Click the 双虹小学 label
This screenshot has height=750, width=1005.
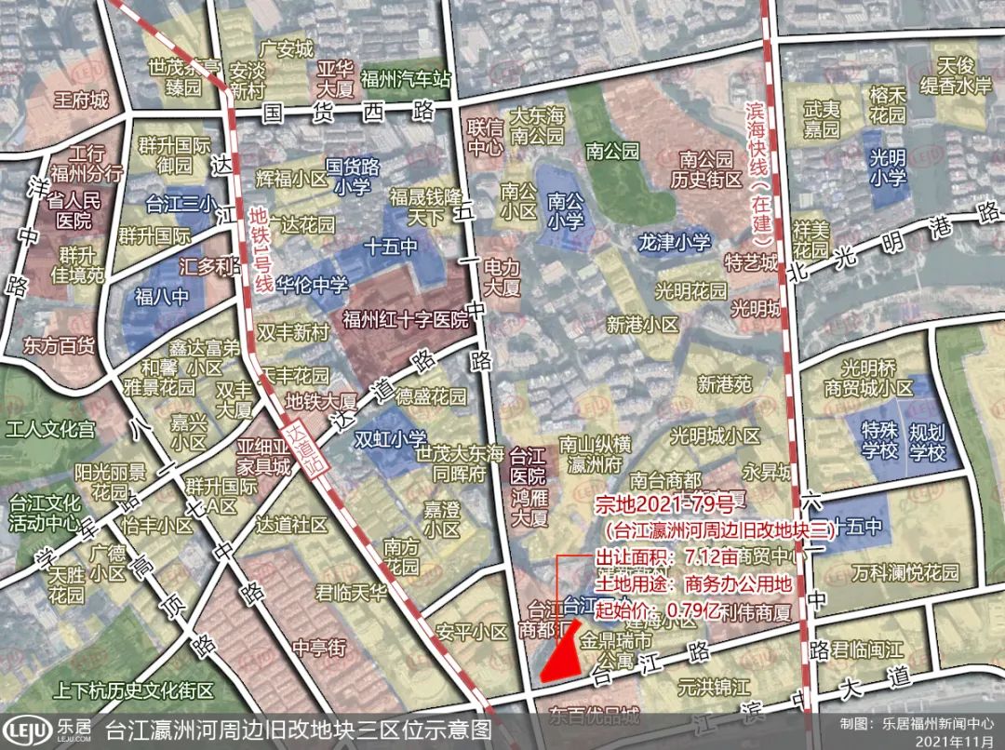[390, 439]
